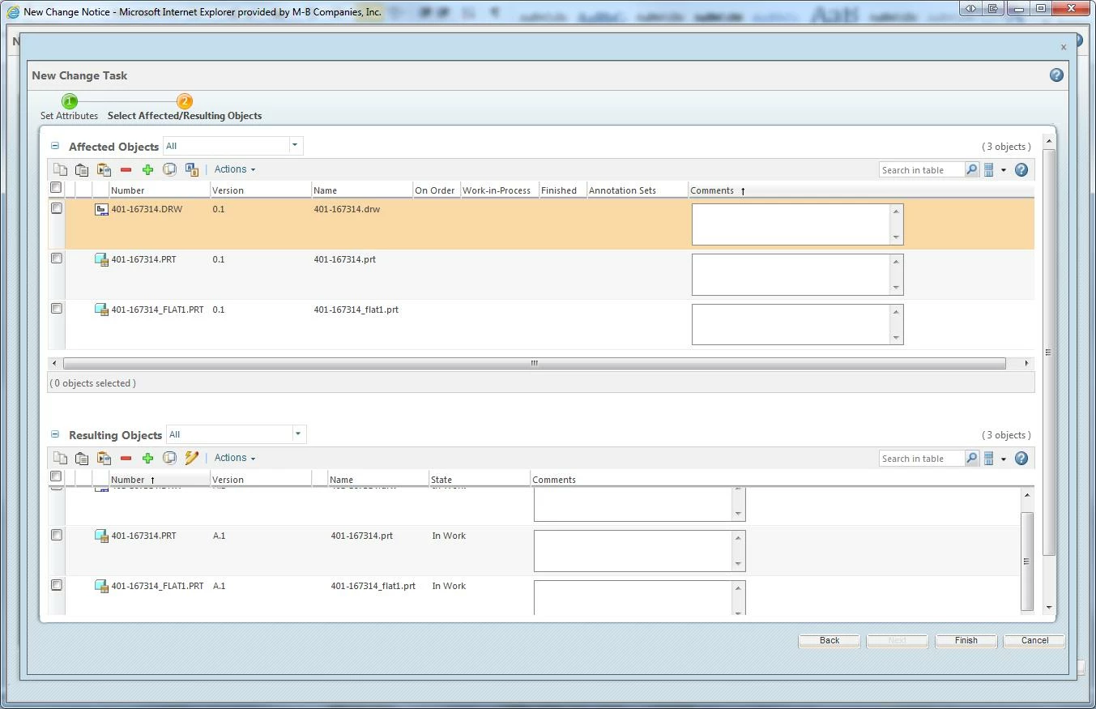Screen dimensions: 1096x709
Task: Remove selected item from Resulting Objects
Action: coord(126,458)
